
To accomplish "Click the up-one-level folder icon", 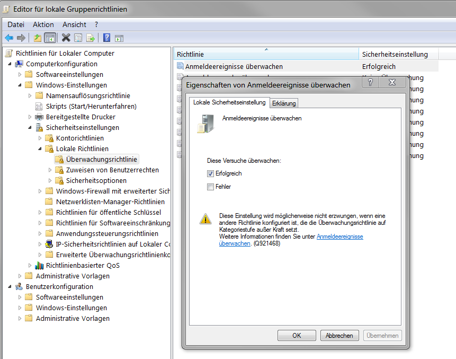I will [x=37, y=38].
